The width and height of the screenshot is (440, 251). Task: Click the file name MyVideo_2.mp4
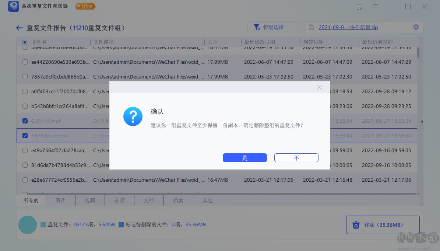49,136
